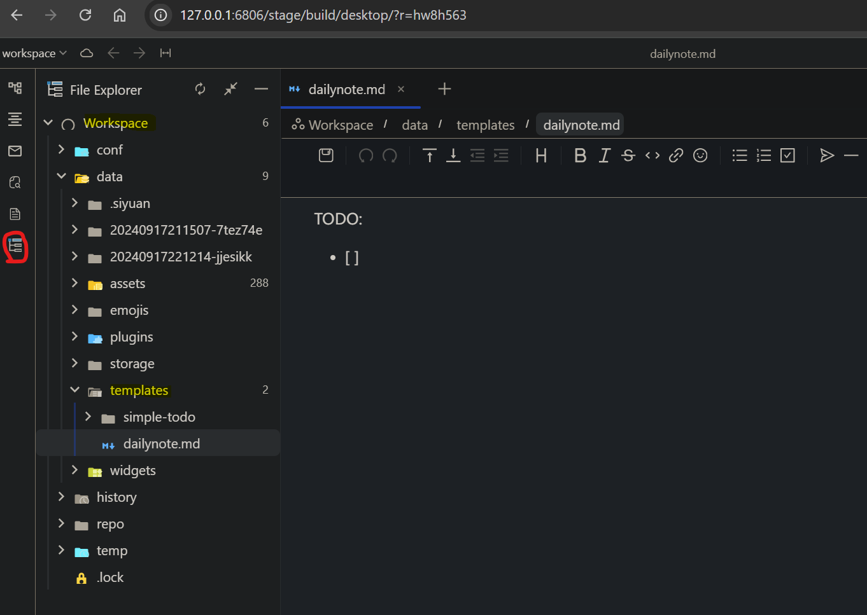
Task: Expand the simple-todo folder
Action: click(x=88, y=417)
